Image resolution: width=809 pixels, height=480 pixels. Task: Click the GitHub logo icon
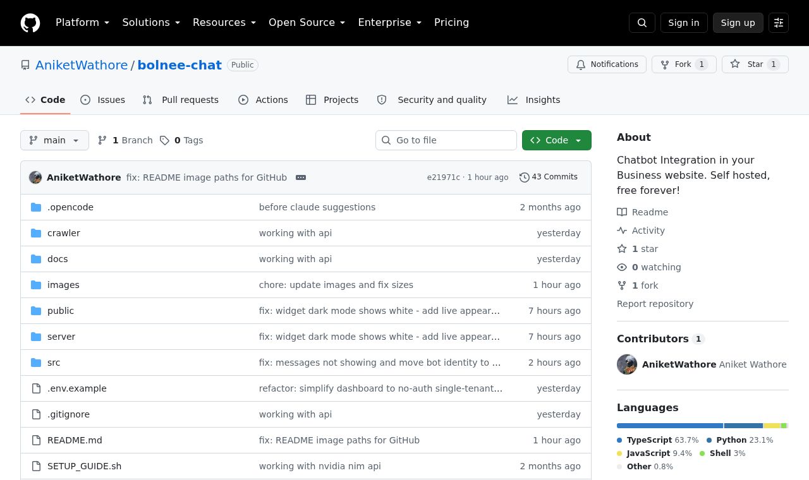30,23
